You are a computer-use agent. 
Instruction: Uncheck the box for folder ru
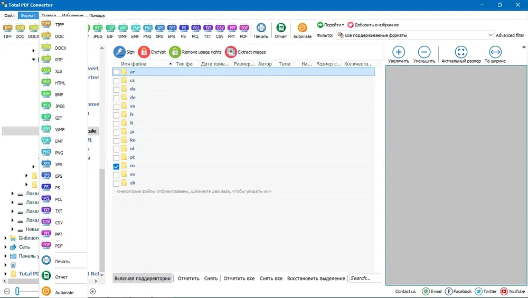coord(116,166)
